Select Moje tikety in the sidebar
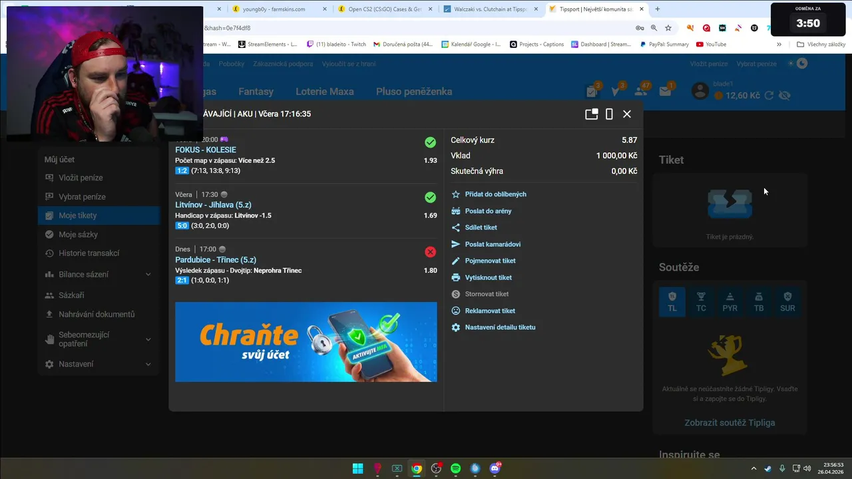Image resolution: width=852 pixels, height=479 pixels. coord(99,216)
